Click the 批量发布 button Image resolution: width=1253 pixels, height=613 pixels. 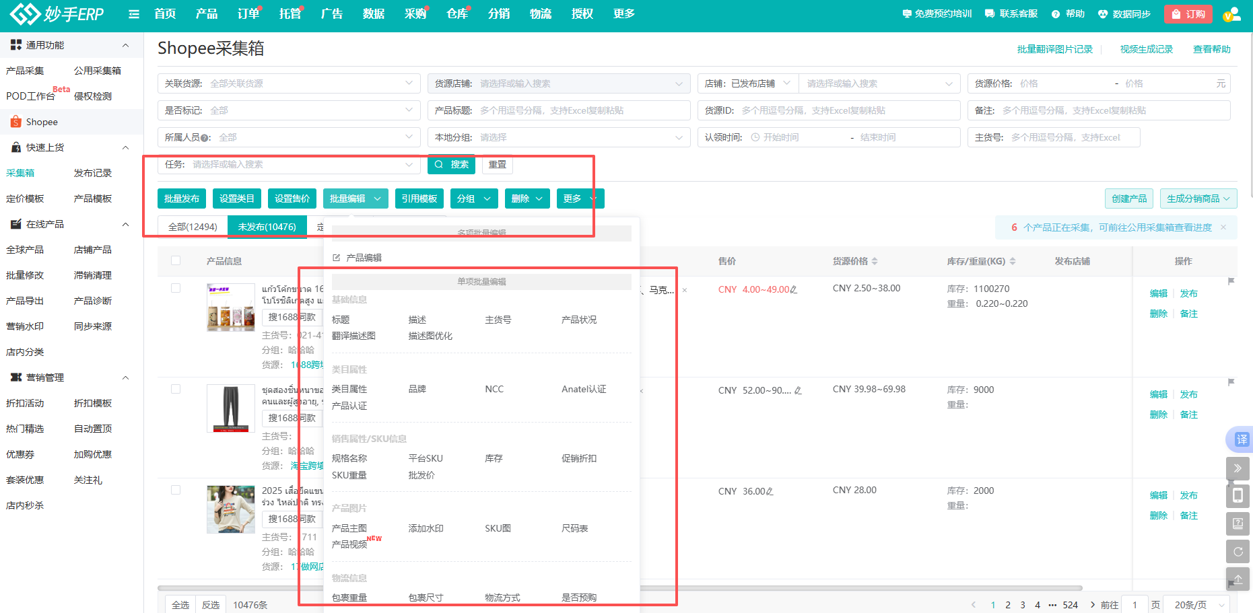(182, 199)
